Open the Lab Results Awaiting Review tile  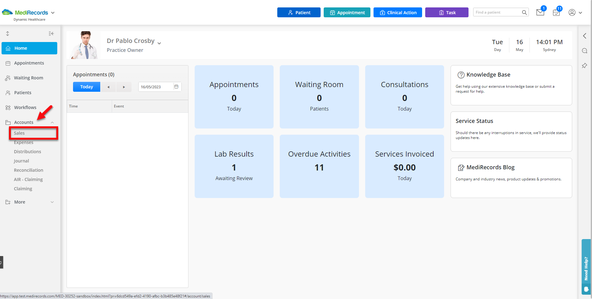point(234,166)
